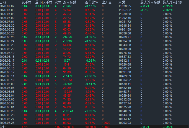Click profit value 165.51
Image resolution: width=189 pixels, height=128 pixels.
pos(68,80)
